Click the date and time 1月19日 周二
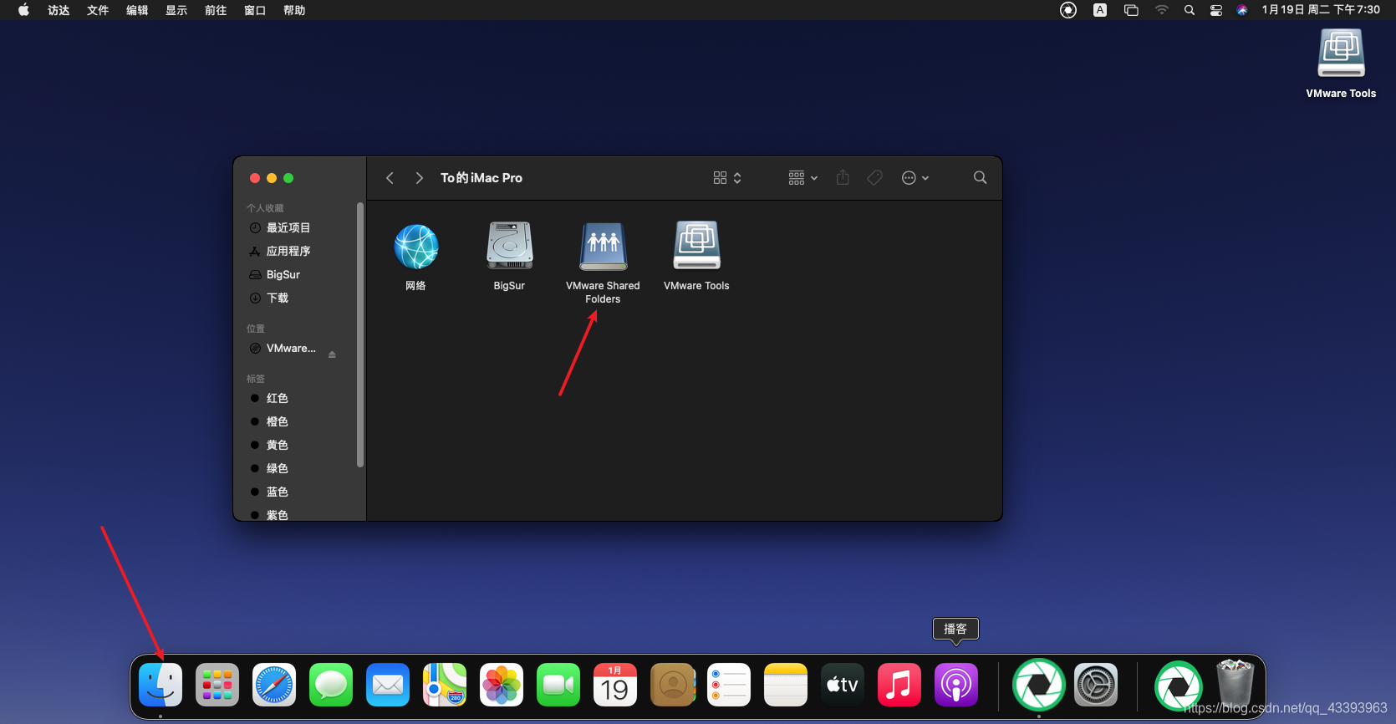 click(1321, 10)
